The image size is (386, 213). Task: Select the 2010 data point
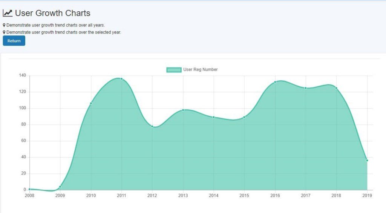point(91,103)
